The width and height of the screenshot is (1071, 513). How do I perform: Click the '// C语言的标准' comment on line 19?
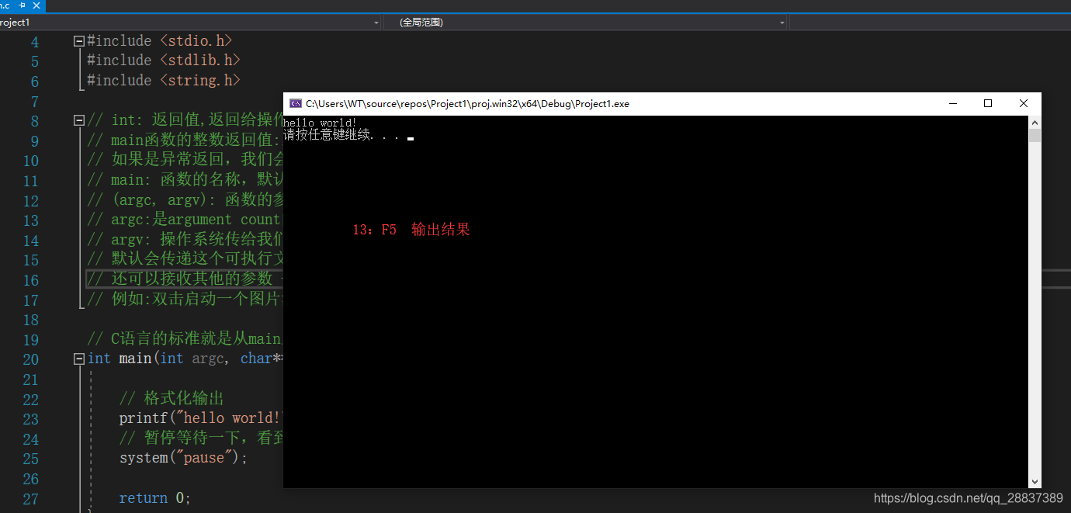(x=185, y=339)
